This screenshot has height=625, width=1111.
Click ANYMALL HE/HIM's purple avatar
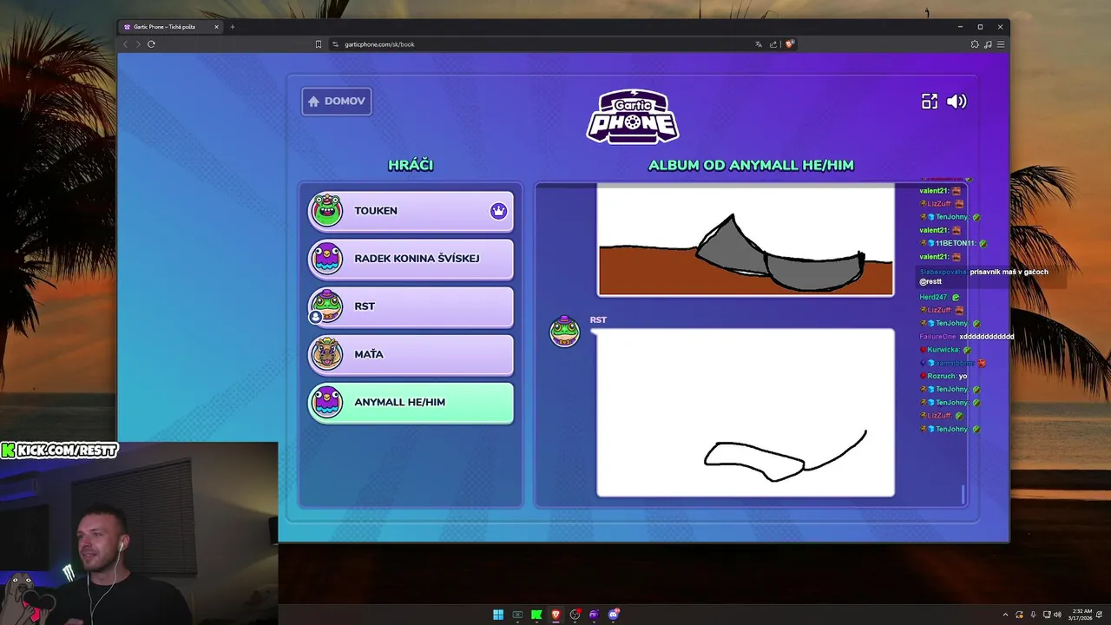click(327, 402)
